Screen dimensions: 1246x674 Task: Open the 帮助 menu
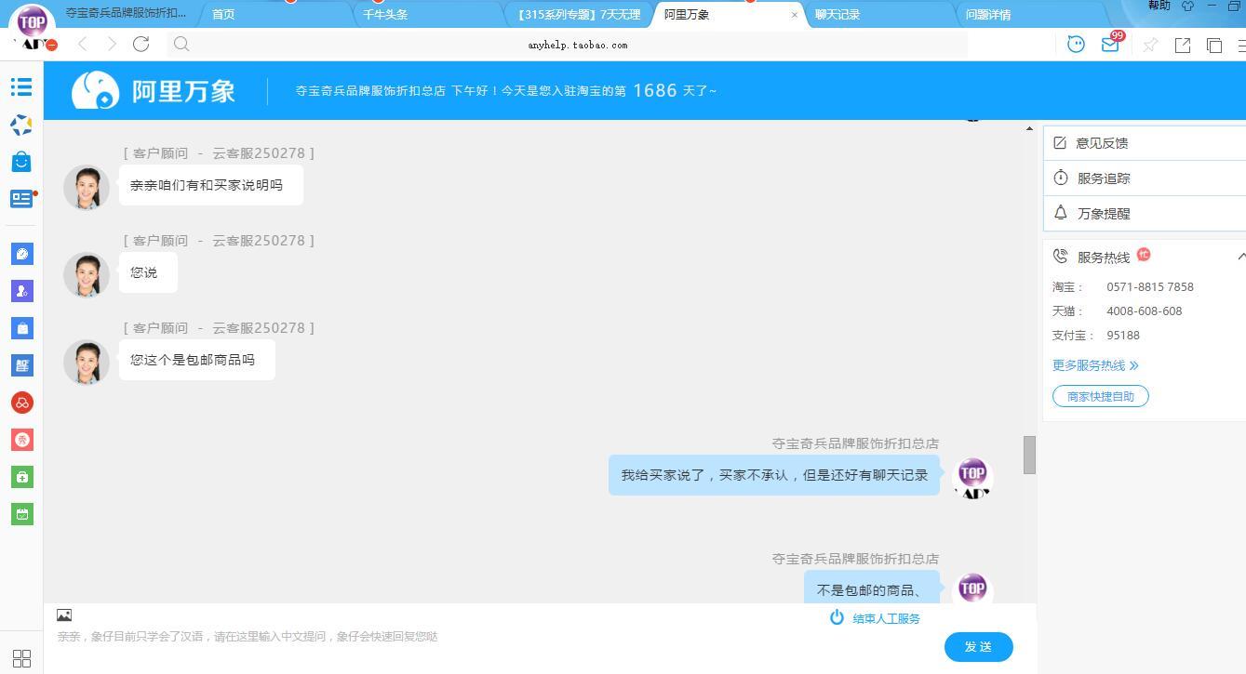(1159, 6)
